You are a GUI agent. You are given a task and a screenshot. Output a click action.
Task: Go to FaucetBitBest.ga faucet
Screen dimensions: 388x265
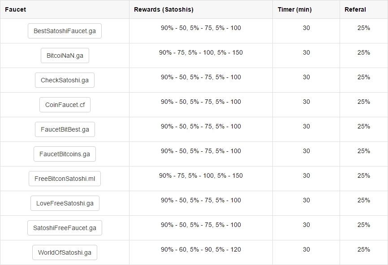tap(65, 129)
